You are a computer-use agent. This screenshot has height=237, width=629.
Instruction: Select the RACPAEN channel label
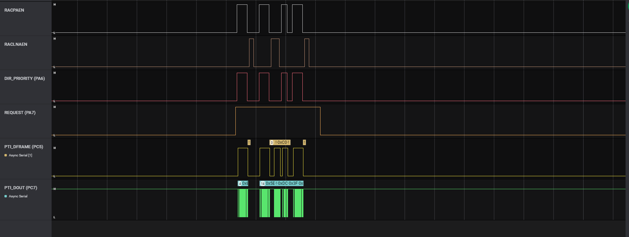(x=14, y=10)
